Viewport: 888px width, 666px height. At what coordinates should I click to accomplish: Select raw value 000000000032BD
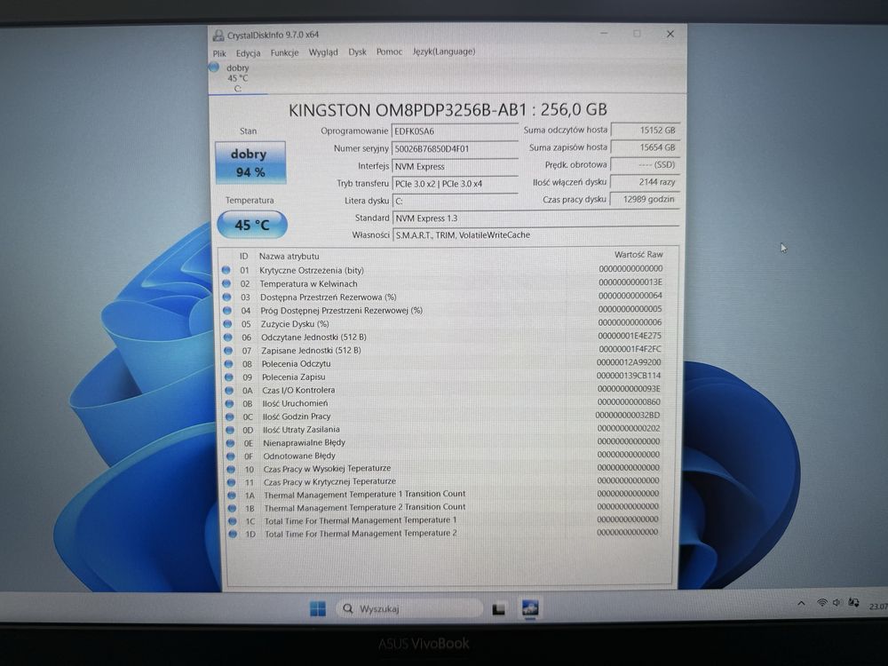pos(628,415)
